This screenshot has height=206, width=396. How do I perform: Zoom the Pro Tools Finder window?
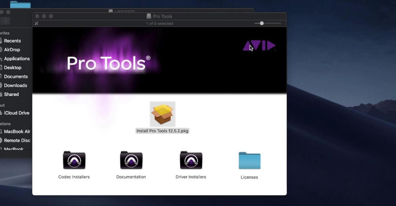(x=51, y=16)
